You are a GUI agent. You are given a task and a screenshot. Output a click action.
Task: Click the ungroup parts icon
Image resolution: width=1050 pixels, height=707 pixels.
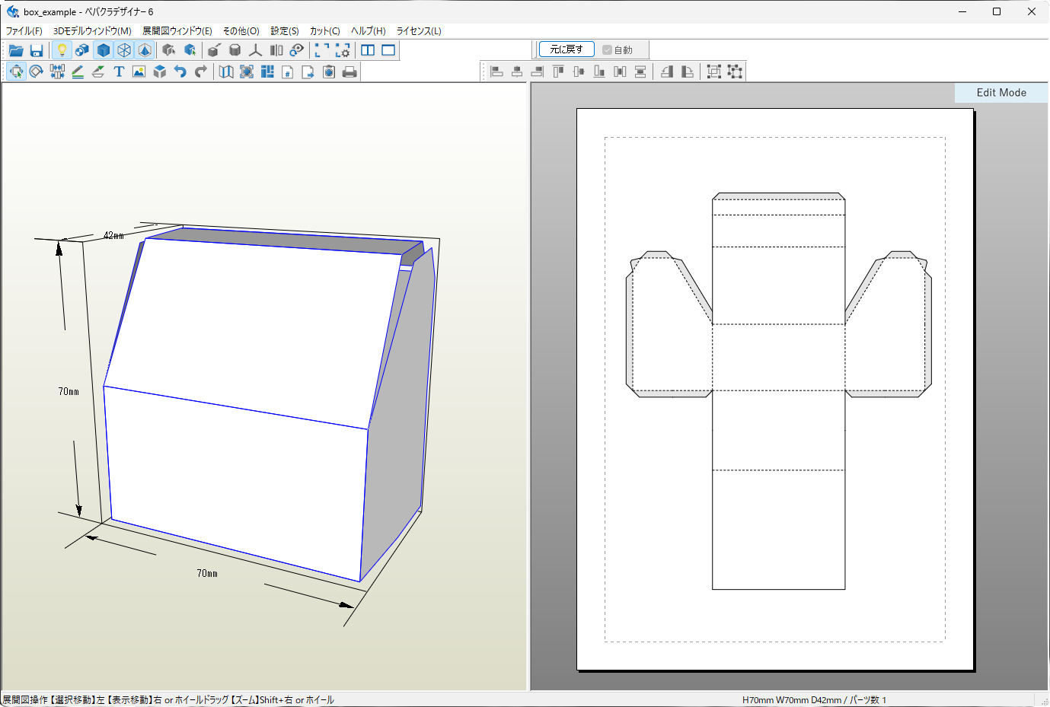tap(734, 72)
